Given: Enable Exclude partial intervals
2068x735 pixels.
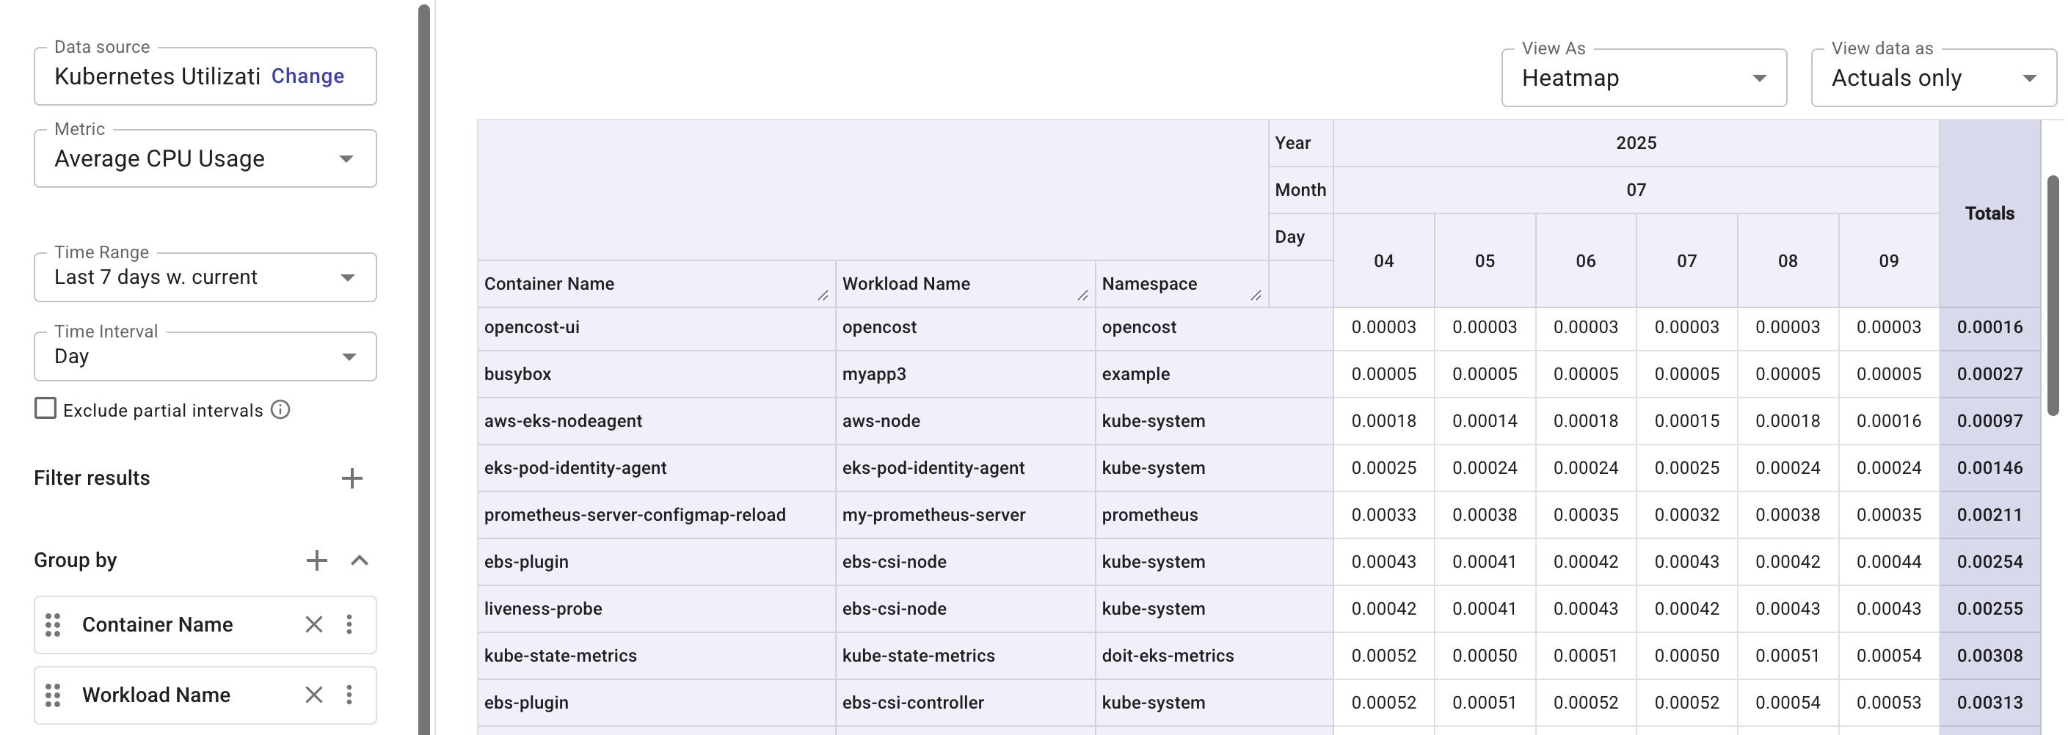Looking at the screenshot, I should click(x=44, y=409).
